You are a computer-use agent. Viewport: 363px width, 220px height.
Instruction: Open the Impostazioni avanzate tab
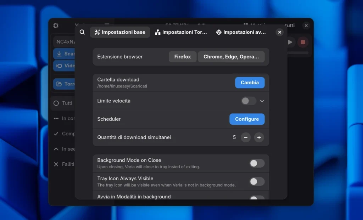click(x=241, y=32)
